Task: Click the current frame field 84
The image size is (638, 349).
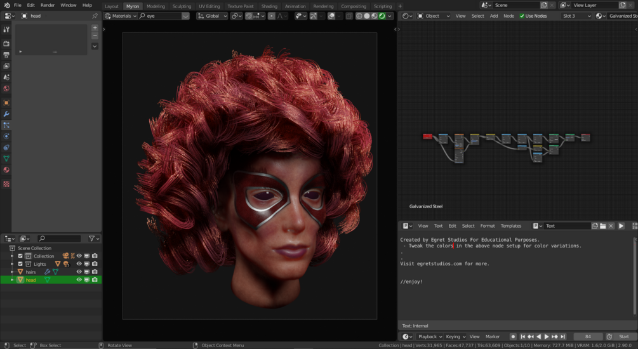Action: point(588,336)
